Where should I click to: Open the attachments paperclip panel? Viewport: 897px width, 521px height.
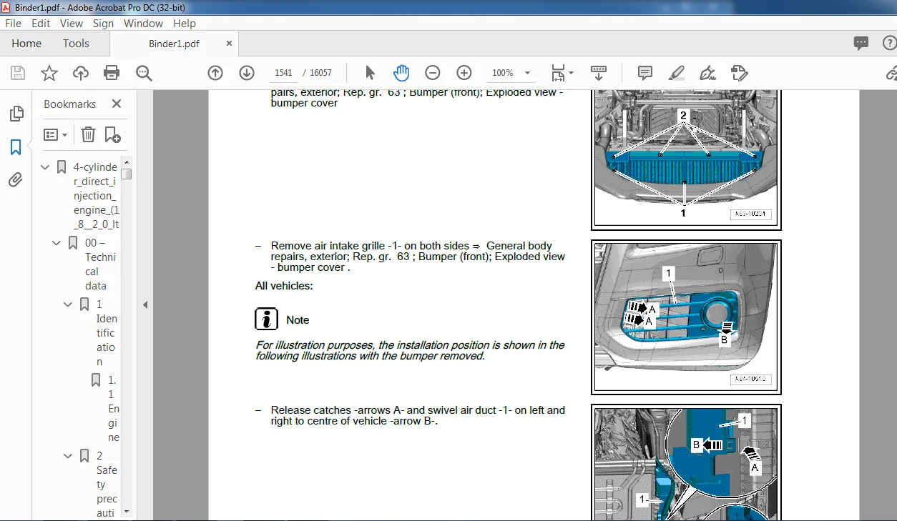[x=16, y=179]
